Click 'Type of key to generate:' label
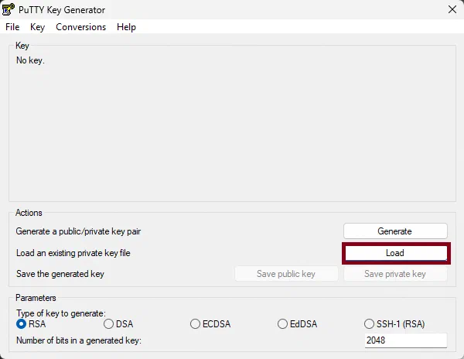The width and height of the screenshot is (464, 359). point(61,313)
